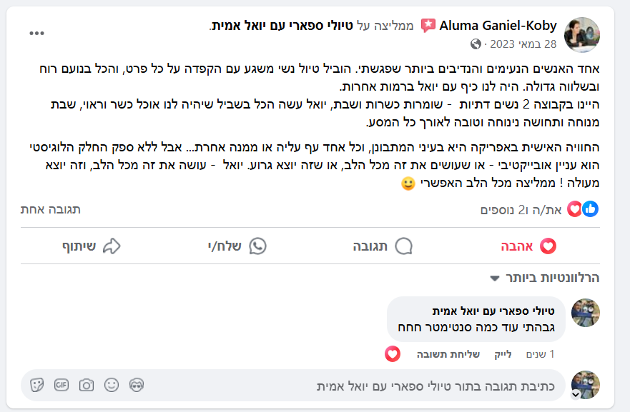
Task: Click the globe public-audience icon
Action: coord(476,44)
